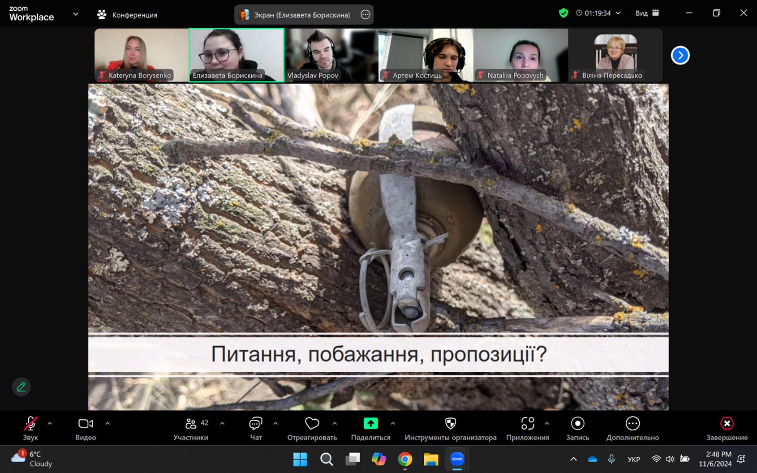
Task: Select Vladyslav Popov video thumbnail
Action: coord(331,55)
